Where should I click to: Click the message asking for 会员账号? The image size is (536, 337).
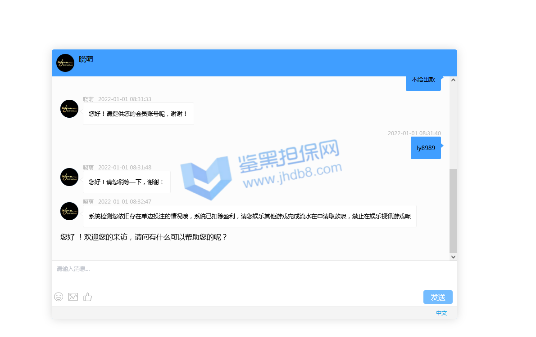pos(138,114)
